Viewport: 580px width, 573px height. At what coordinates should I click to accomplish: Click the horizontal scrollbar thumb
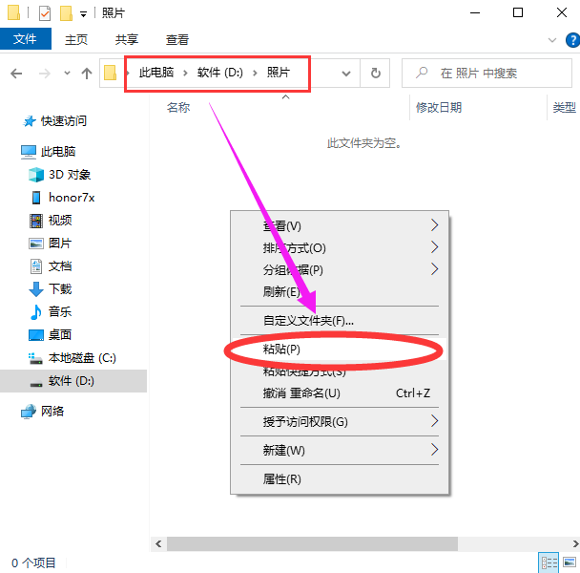coord(312,543)
